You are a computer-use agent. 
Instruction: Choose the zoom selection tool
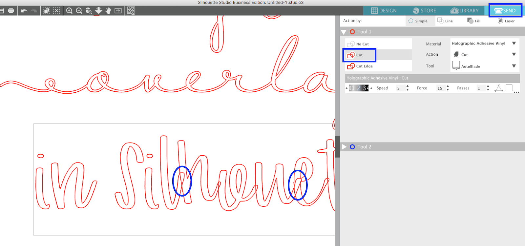[x=89, y=10]
